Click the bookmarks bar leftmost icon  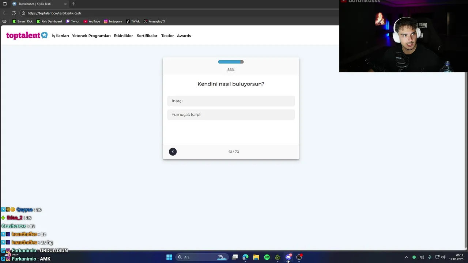pos(4,22)
